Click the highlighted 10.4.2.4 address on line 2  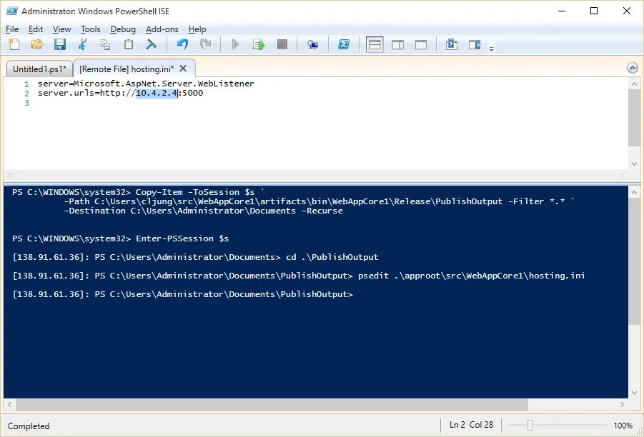pyautogui.click(x=157, y=93)
